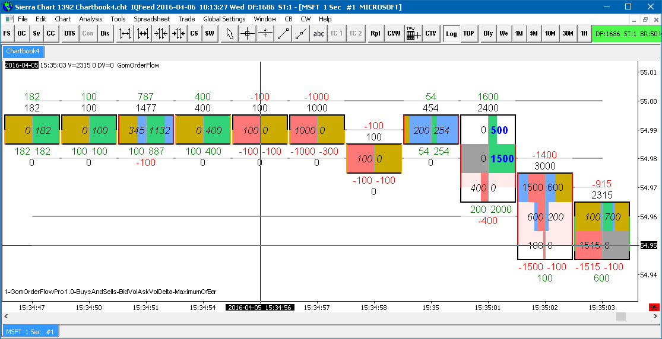Open the Help menu

[325, 19]
